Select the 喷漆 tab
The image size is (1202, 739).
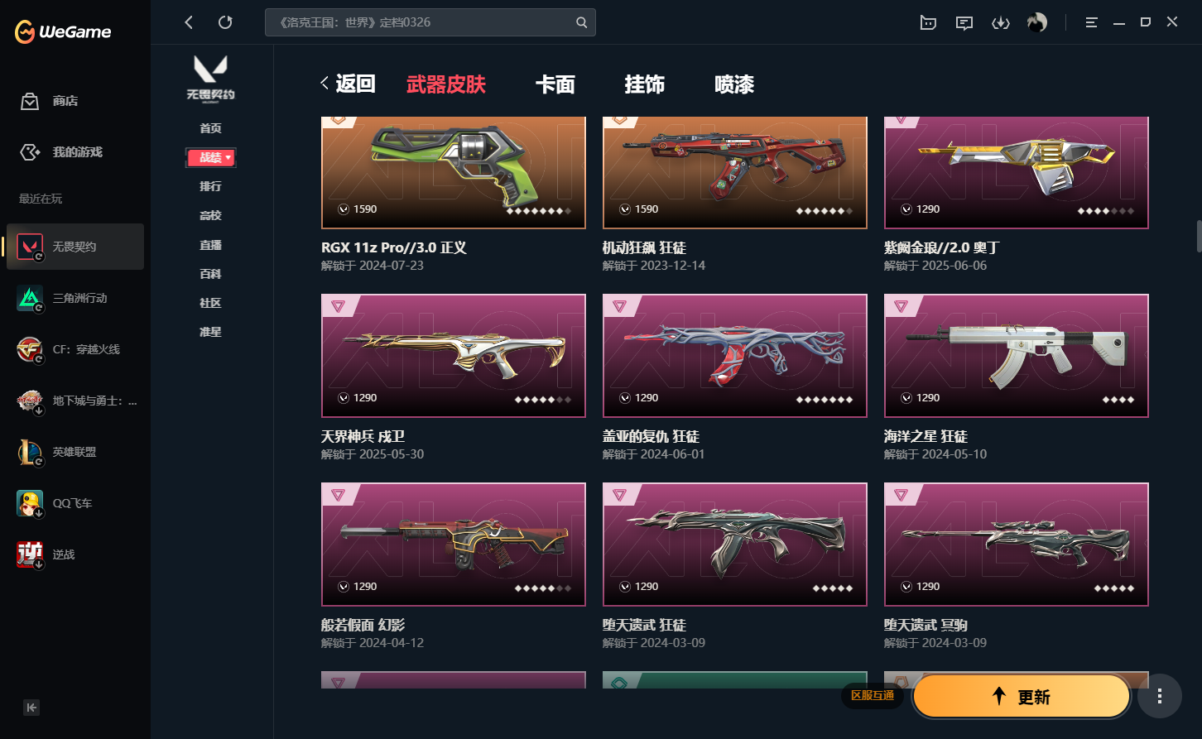point(734,84)
